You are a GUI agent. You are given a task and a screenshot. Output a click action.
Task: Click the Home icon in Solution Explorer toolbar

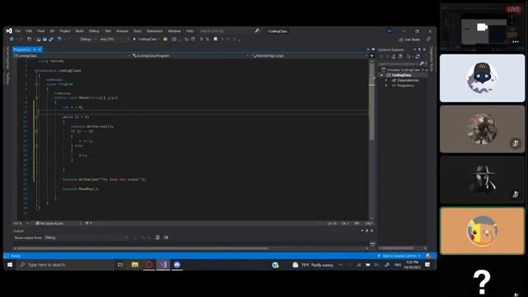point(394,57)
